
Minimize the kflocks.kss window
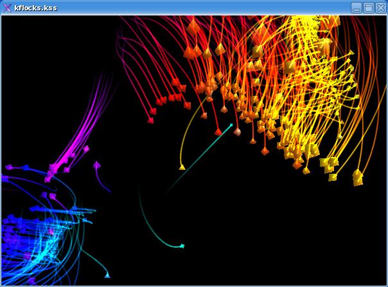coord(357,8)
